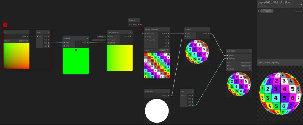This screenshot has width=303, height=125.
Task: Collapse the Property node with its chevron
Action: (138, 20)
